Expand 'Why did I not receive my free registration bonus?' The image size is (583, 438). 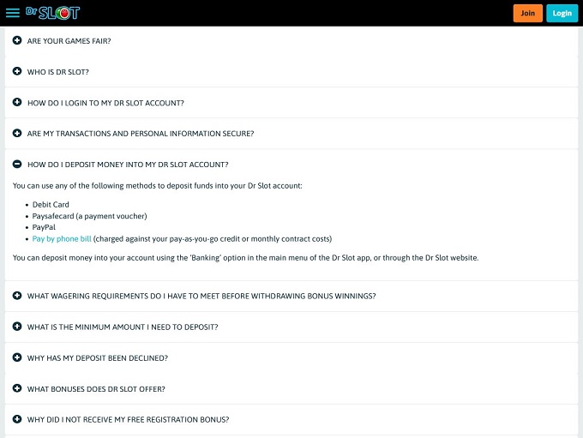click(x=128, y=420)
